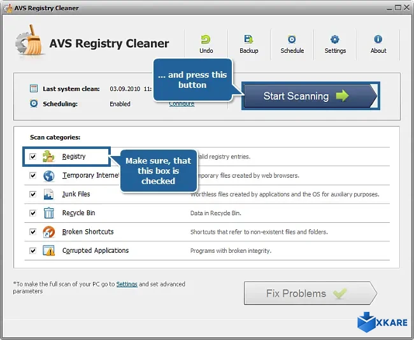
Task: Open the About info icon
Action: coord(378,39)
